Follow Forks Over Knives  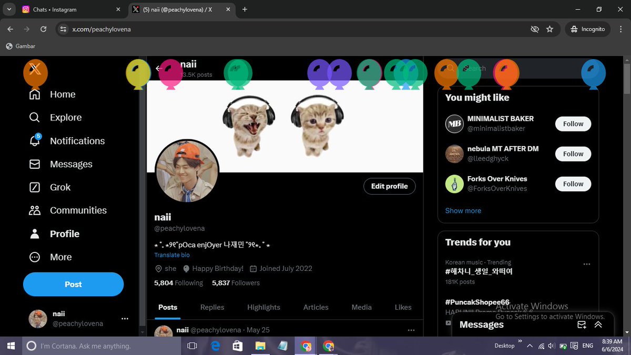pyautogui.click(x=573, y=184)
